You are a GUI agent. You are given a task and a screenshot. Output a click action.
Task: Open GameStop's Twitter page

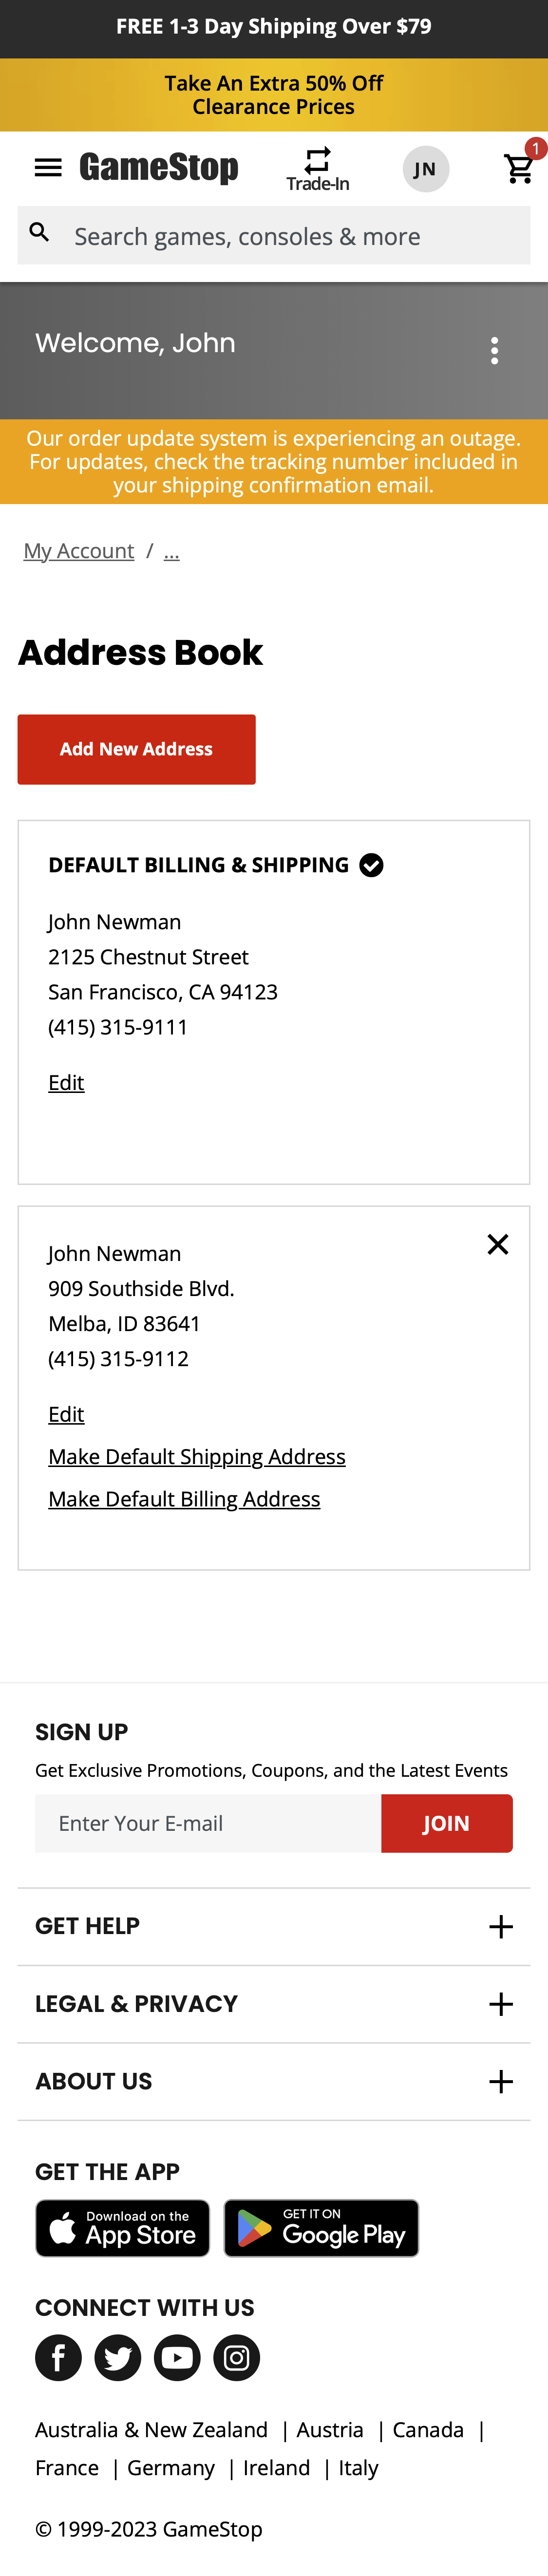coord(117,2357)
